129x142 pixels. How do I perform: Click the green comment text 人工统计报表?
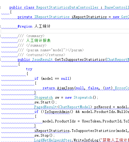point(38,41)
